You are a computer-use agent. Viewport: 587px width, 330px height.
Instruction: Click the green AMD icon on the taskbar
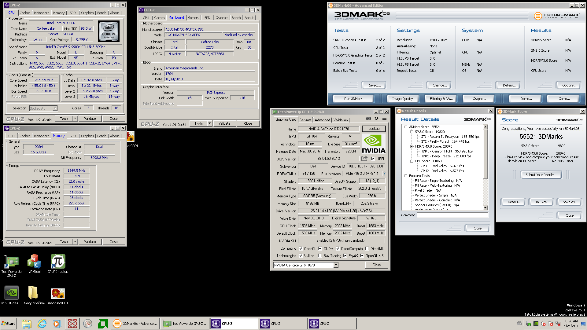pos(103,324)
